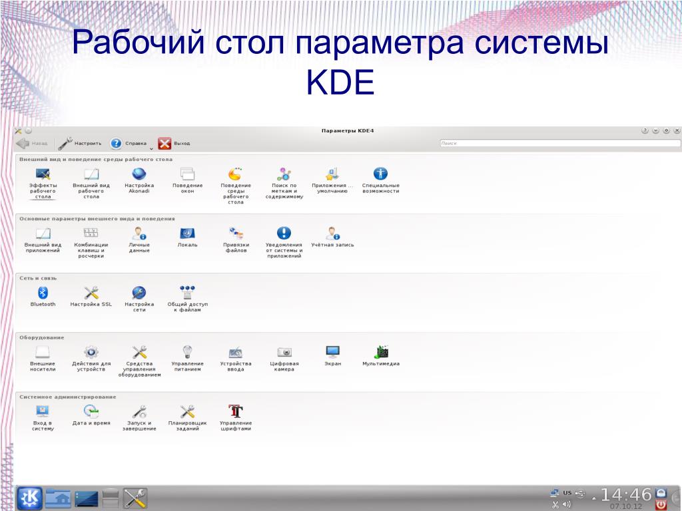
Task: Open Уведомления от системы и приложений
Action: [x=284, y=243]
